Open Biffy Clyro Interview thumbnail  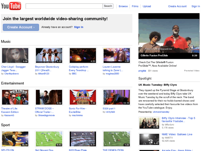point(149,123)
